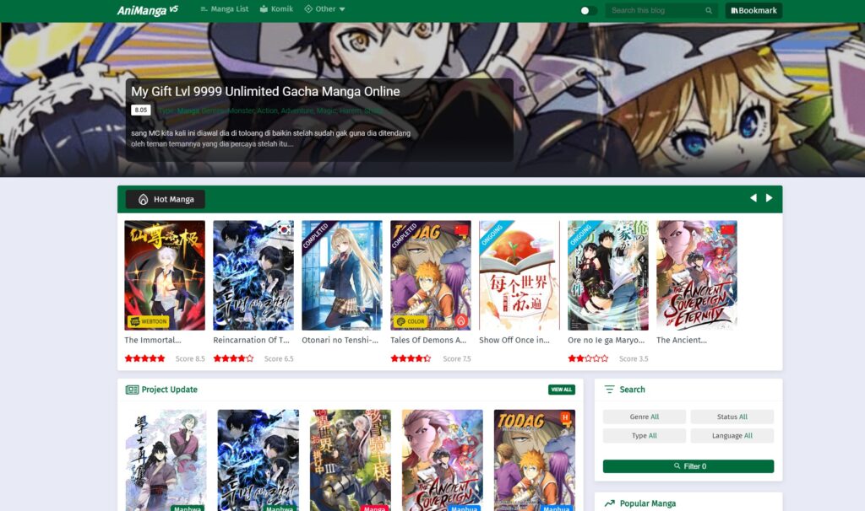This screenshot has height=511, width=865.
Task: Click the Score 8.5 text
Action: (x=190, y=358)
